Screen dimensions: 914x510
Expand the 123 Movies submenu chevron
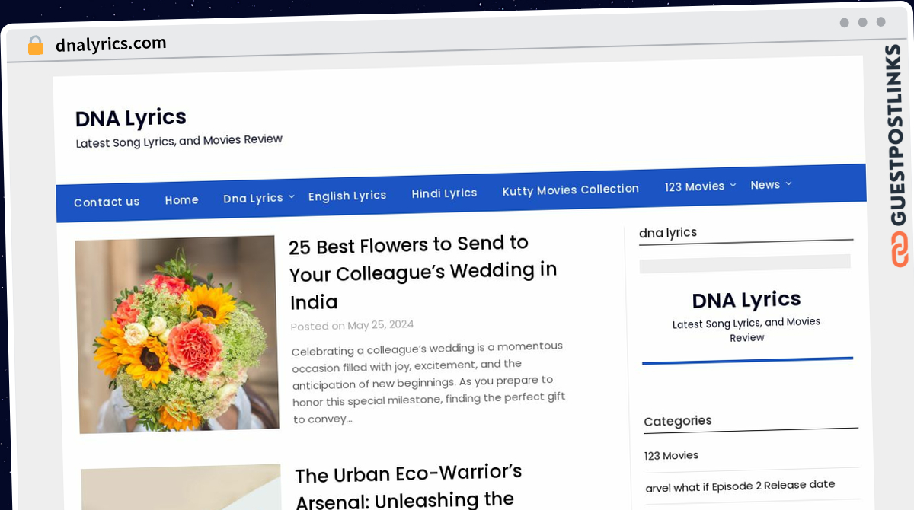click(733, 185)
